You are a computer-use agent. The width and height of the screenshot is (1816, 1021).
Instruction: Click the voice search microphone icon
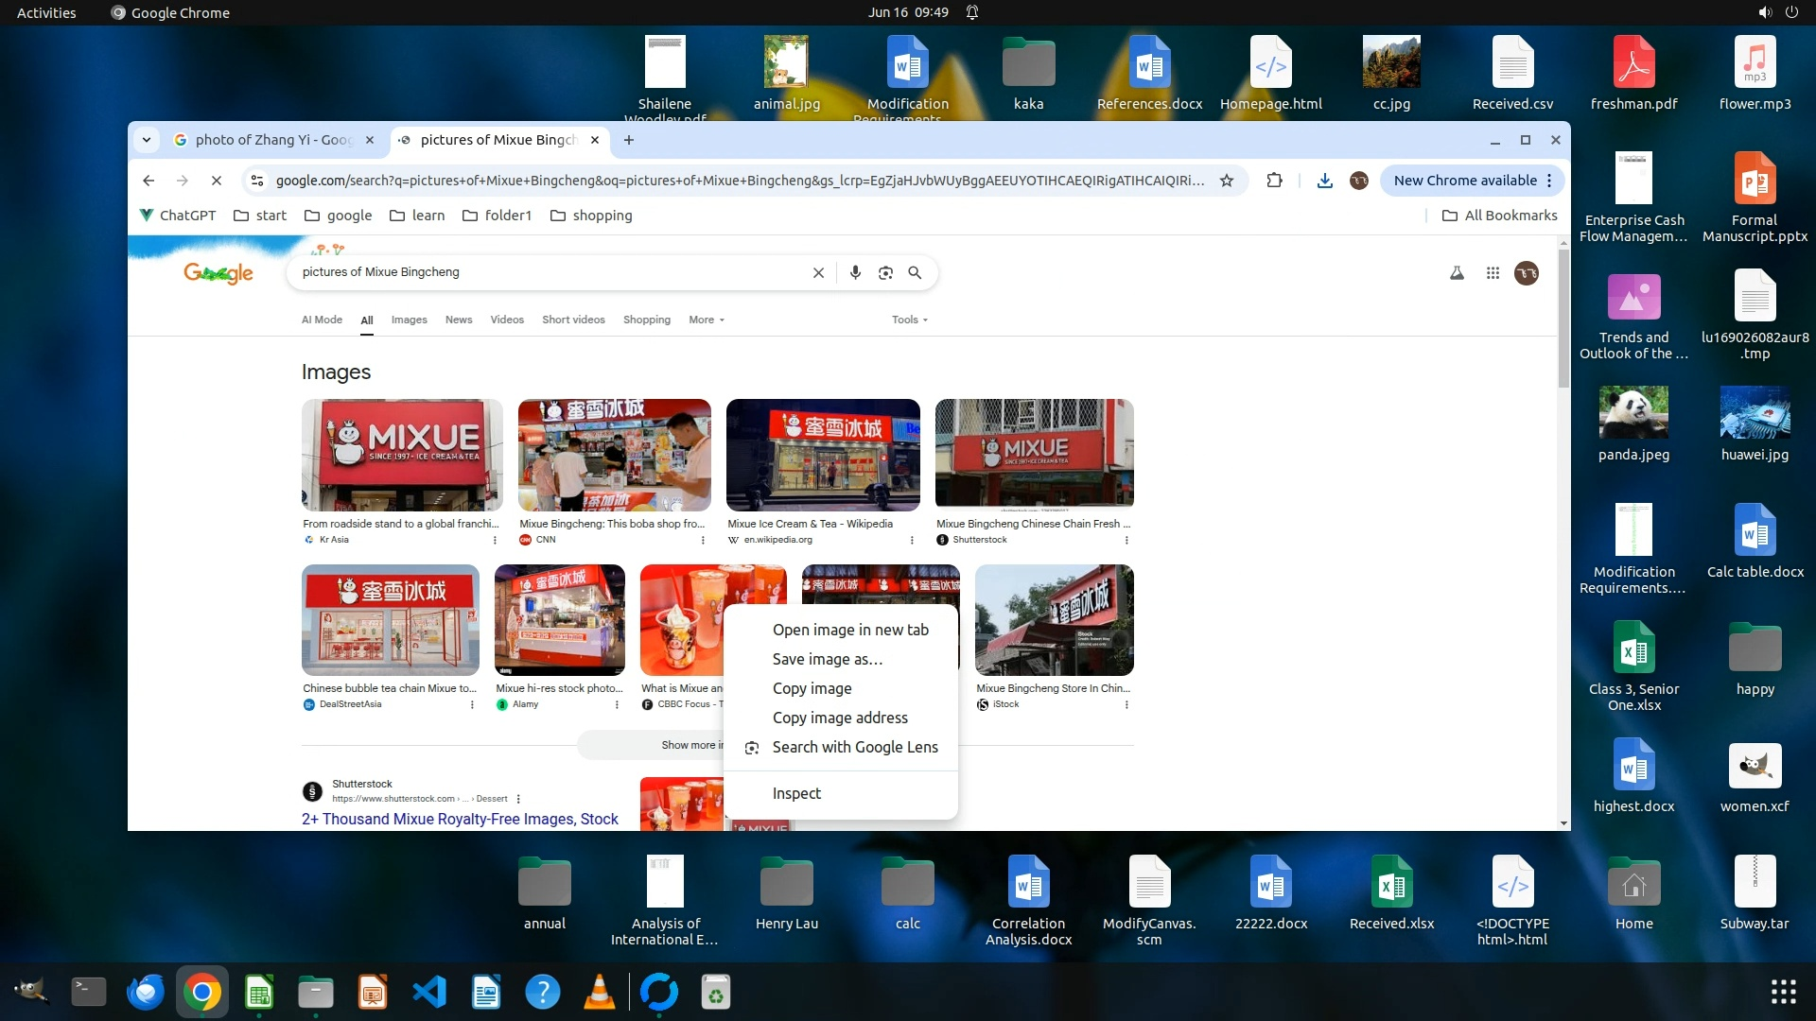click(x=855, y=272)
